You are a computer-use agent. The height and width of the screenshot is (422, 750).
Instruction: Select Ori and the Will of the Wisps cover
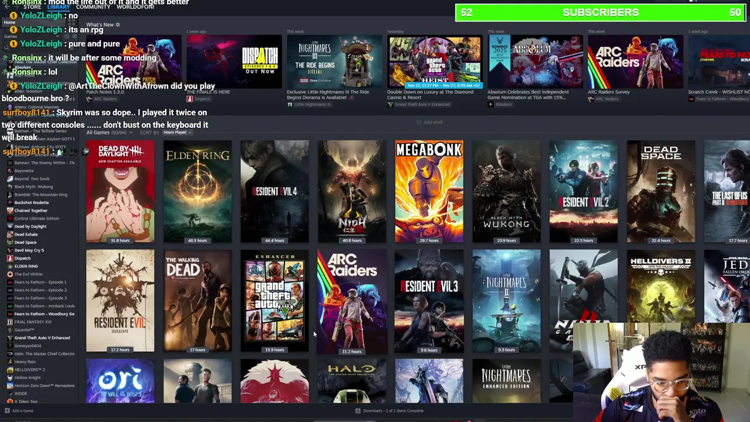click(120, 381)
